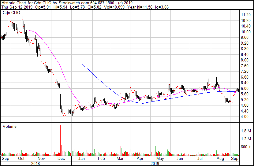Click the high value 'Hi=5.94'
Viewport: 254px width, 166px height.
coord(61,7)
